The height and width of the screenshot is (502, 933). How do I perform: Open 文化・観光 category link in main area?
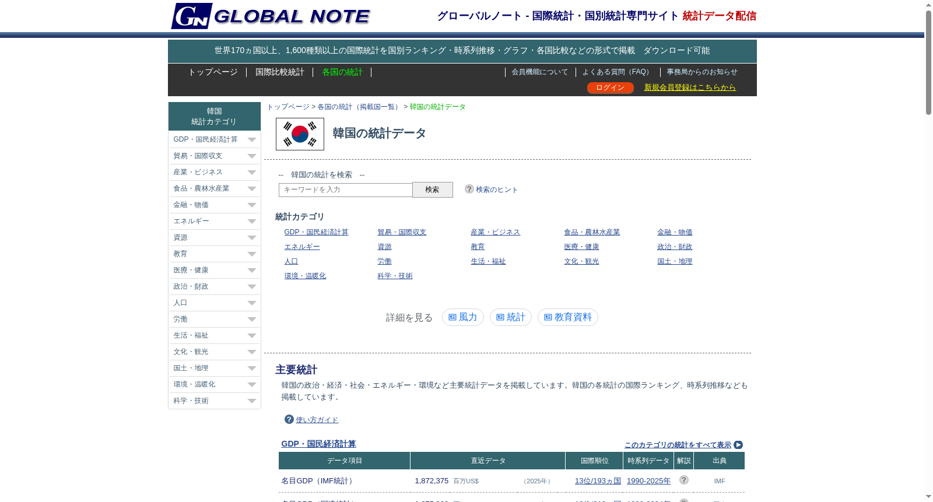[581, 261]
